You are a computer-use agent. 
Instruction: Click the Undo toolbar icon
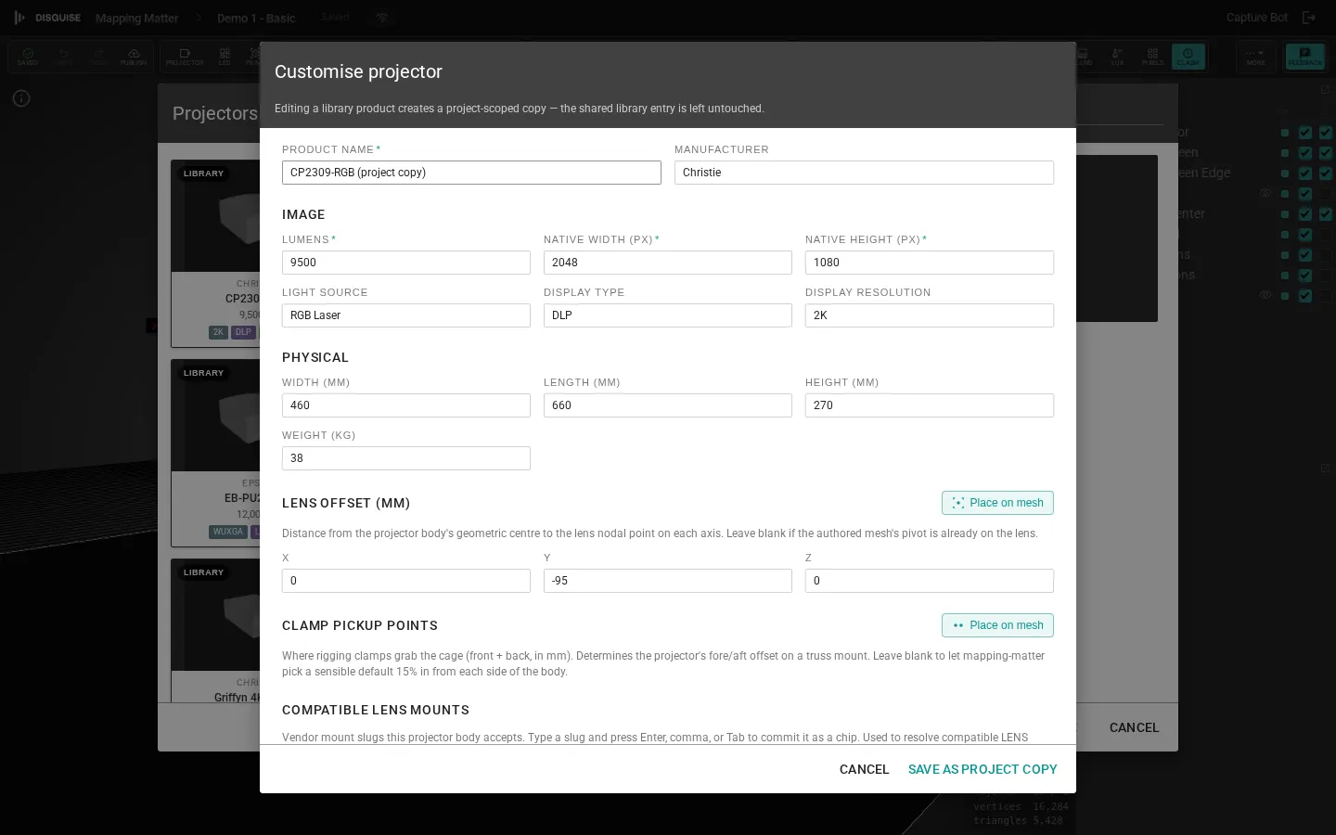(63, 57)
